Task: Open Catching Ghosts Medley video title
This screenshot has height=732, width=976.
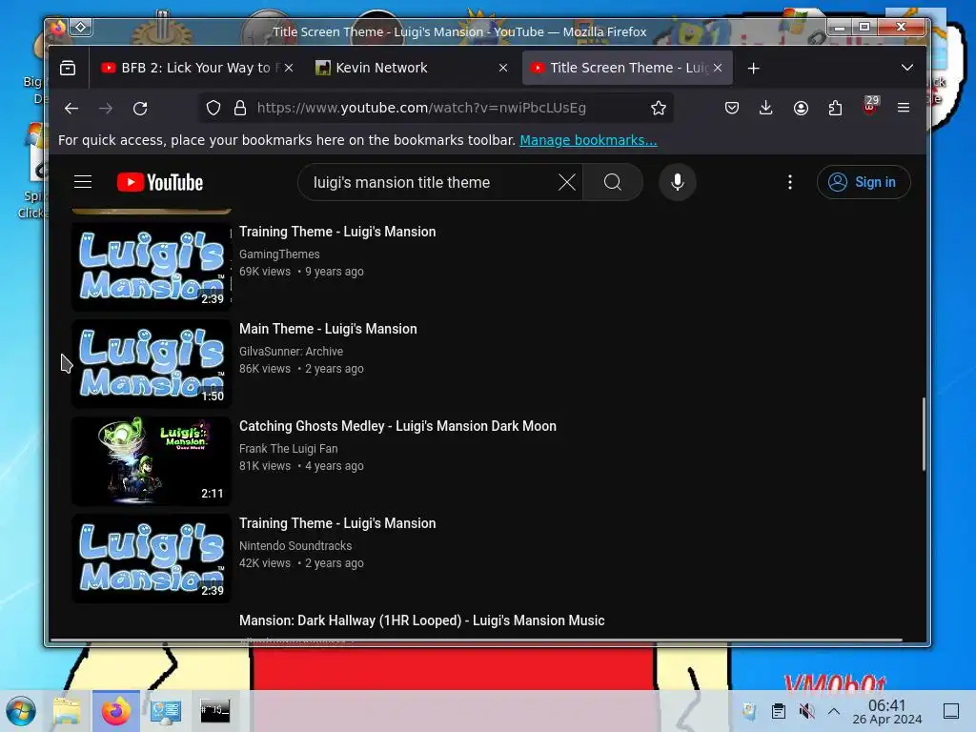Action: (397, 426)
